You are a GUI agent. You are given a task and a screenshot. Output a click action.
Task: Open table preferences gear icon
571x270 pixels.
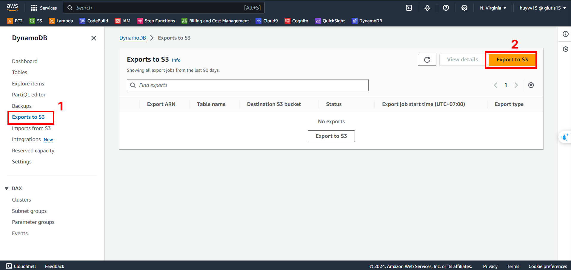click(531, 85)
